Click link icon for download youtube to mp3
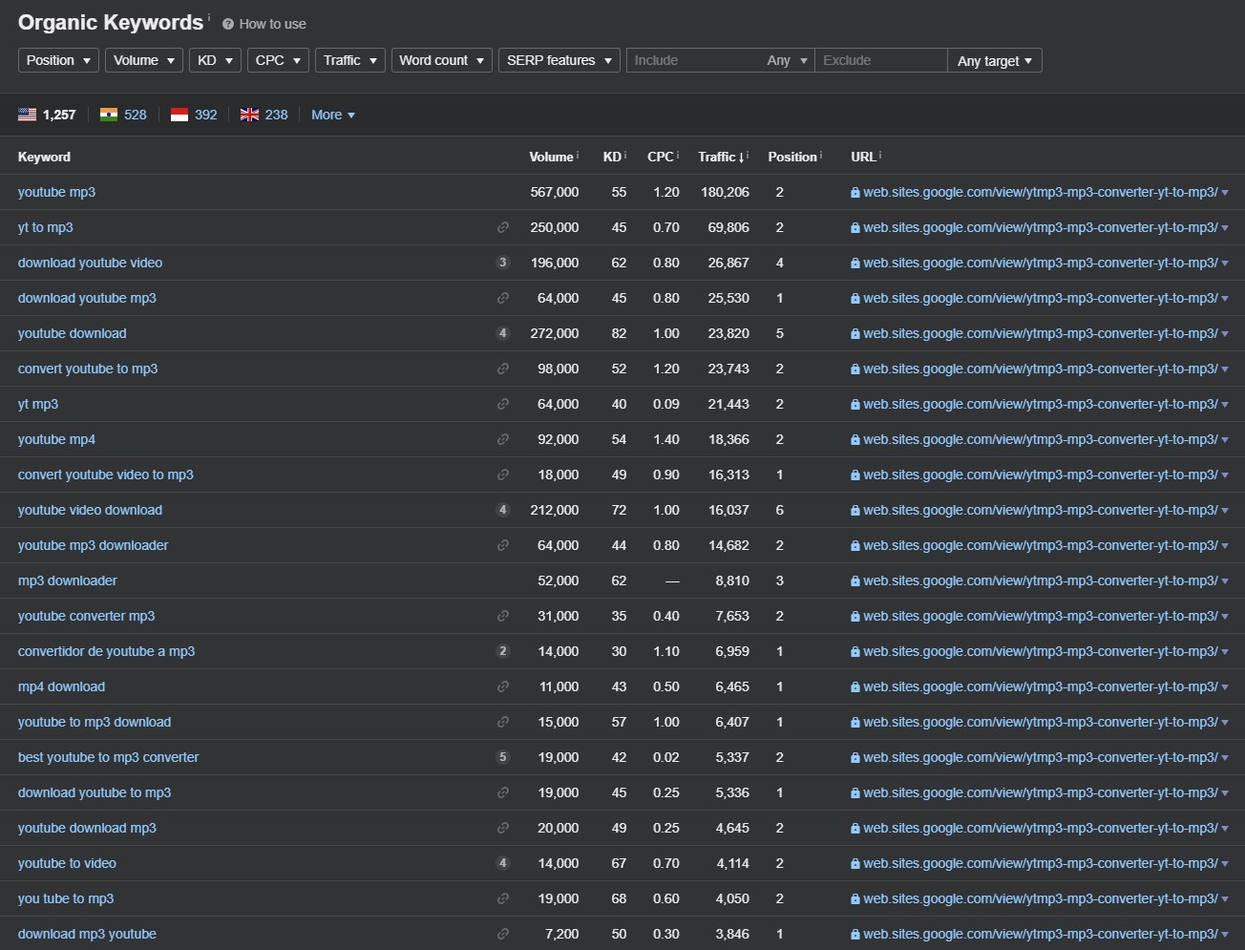 (503, 792)
